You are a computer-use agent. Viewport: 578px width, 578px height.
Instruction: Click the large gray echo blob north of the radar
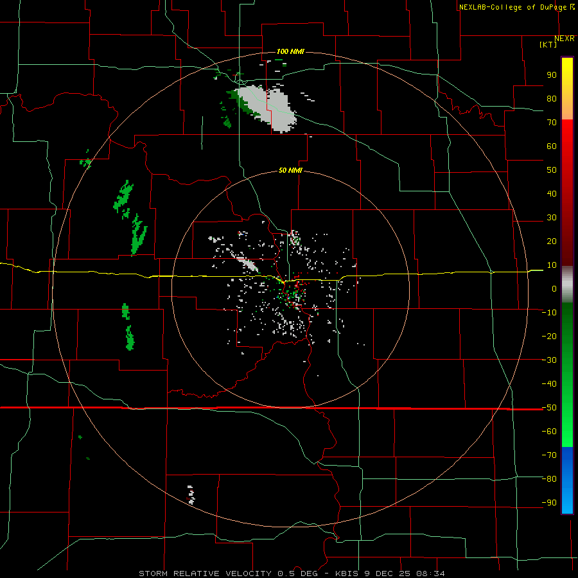coord(271,108)
